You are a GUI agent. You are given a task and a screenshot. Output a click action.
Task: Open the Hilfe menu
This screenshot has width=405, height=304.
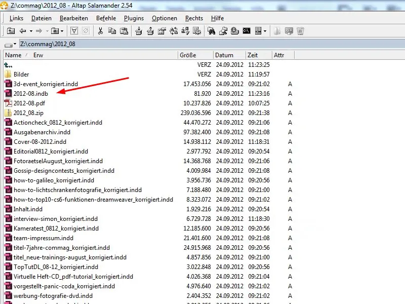(x=217, y=18)
